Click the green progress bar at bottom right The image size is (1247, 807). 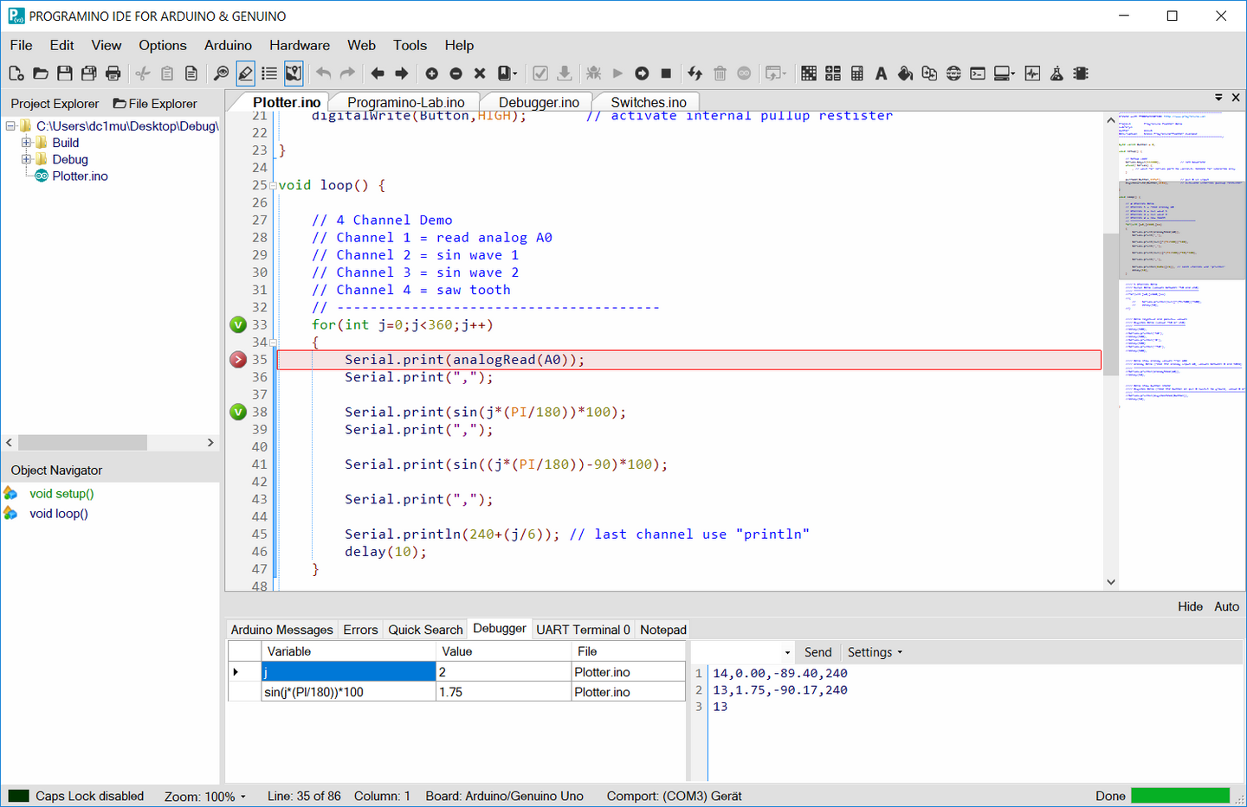pos(1180,795)
